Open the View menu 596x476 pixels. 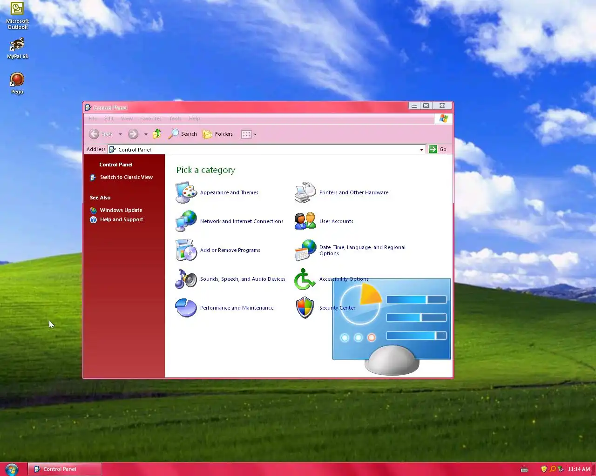click(x=127, y=119)
